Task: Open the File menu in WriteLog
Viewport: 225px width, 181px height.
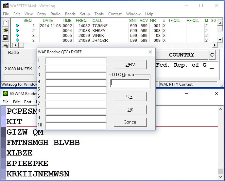Action: pos(6,14)
